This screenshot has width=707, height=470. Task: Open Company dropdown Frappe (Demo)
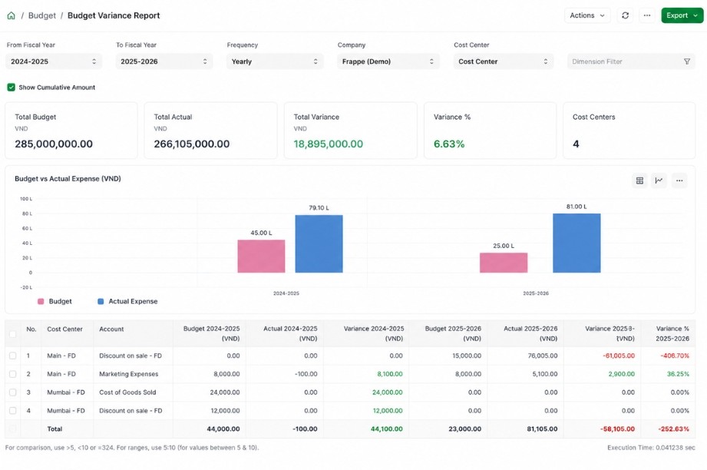pos(388,61)
